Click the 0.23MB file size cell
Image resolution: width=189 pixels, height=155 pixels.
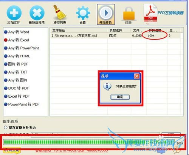(137, 35)
